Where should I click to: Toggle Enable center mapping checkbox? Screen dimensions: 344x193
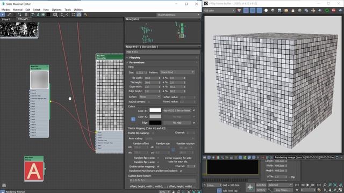tap(158, 166)
